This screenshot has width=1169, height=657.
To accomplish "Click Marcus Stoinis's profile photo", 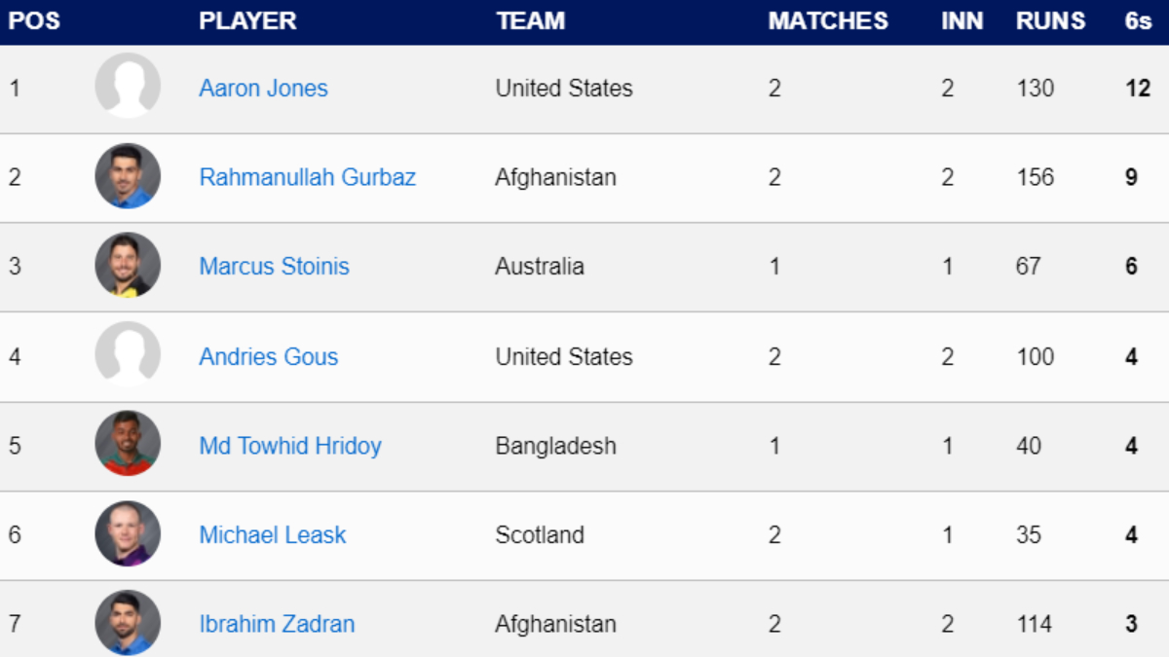I will (128, 266).
